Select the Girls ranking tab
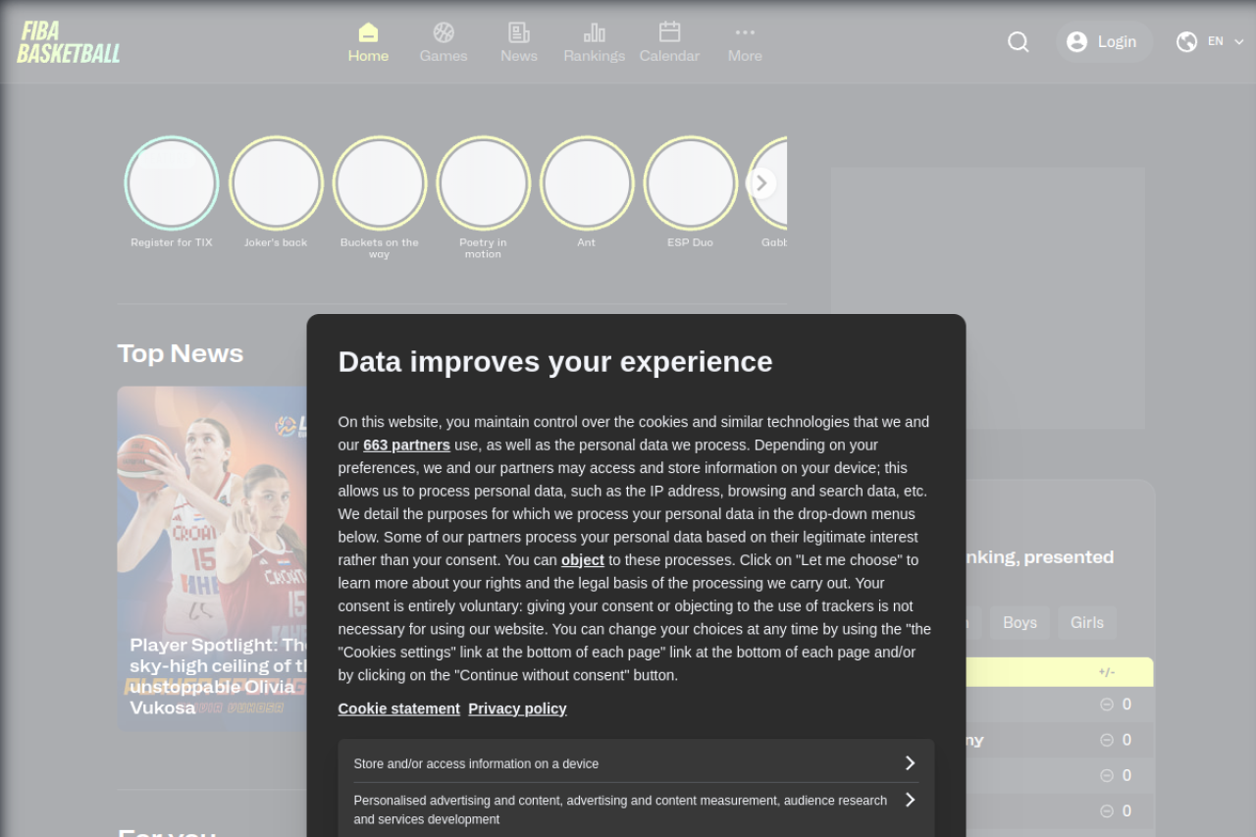Image resolution: width=1256 pixels, height=837 pixels. point(1087,622)
